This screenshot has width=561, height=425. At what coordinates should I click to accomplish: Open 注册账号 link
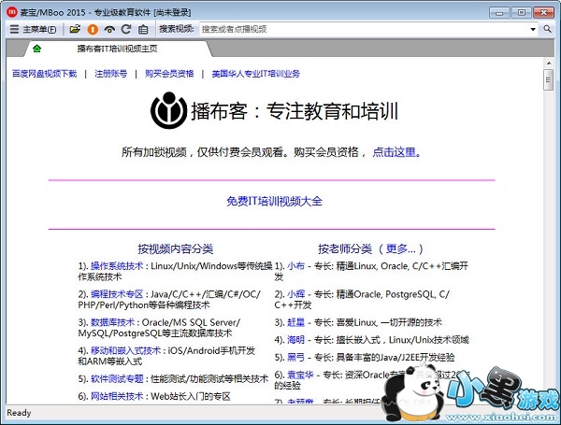[x=111, y=74]
